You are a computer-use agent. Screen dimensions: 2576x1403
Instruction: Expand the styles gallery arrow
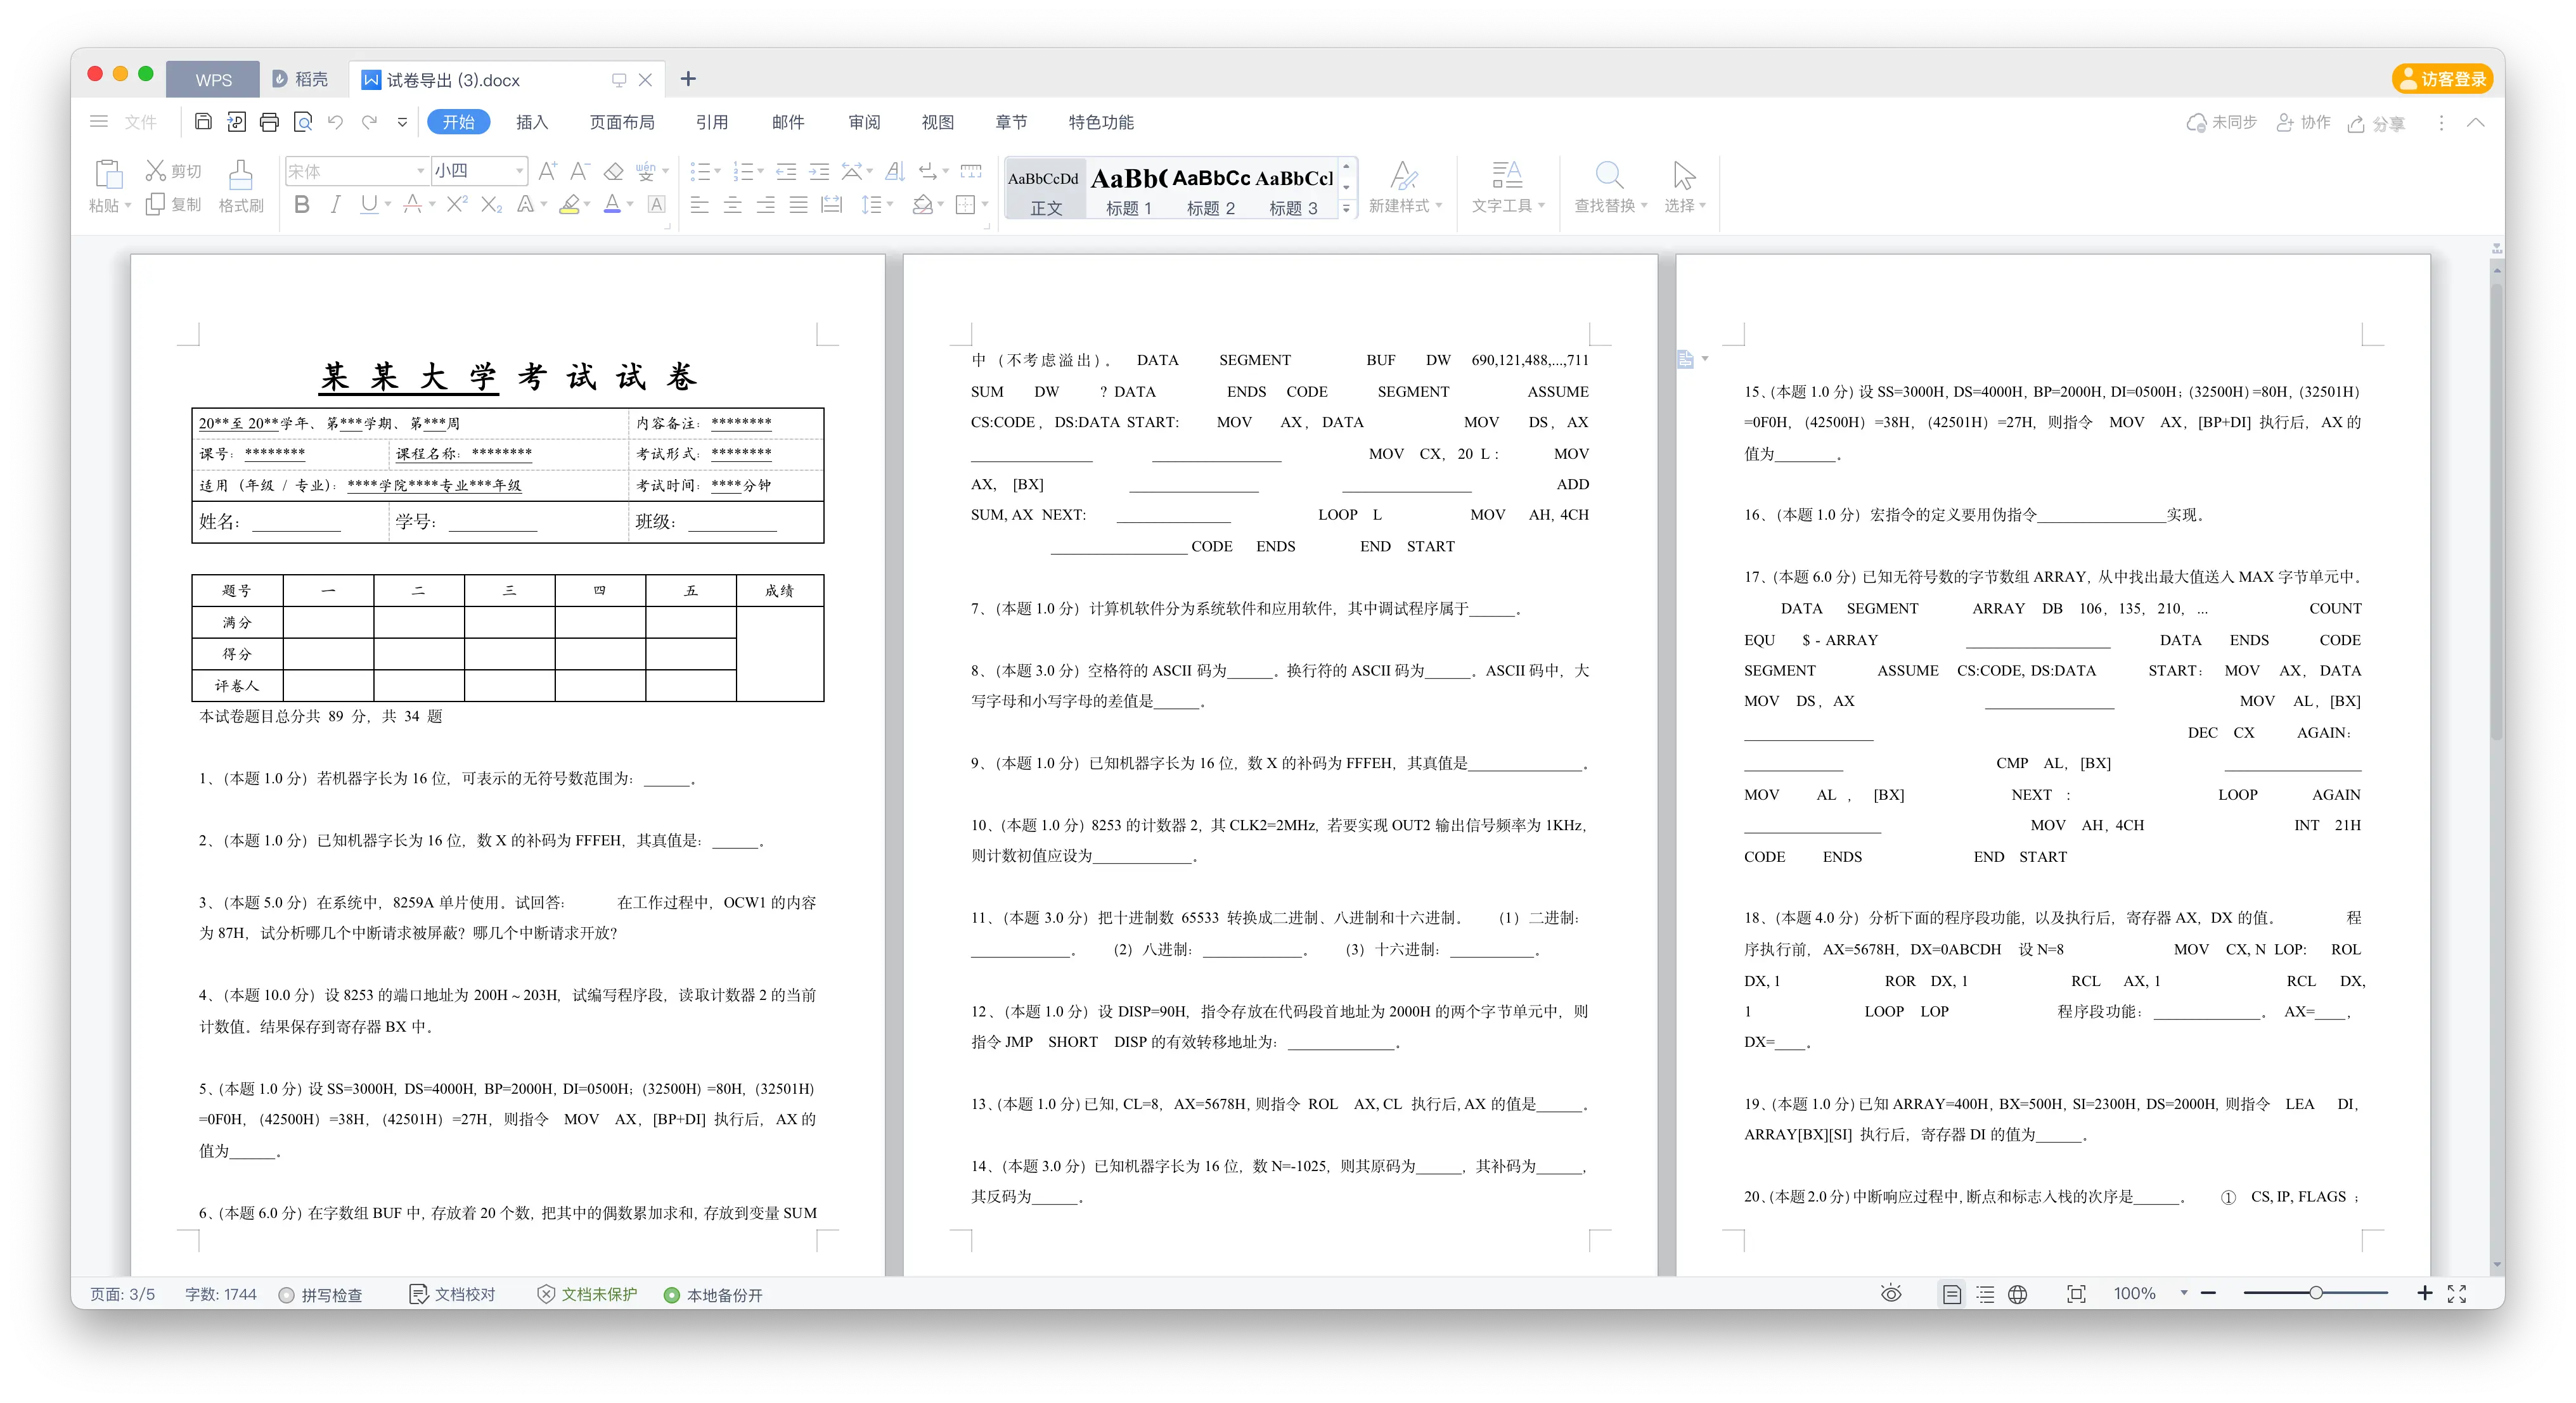(x=1346, y=208)
